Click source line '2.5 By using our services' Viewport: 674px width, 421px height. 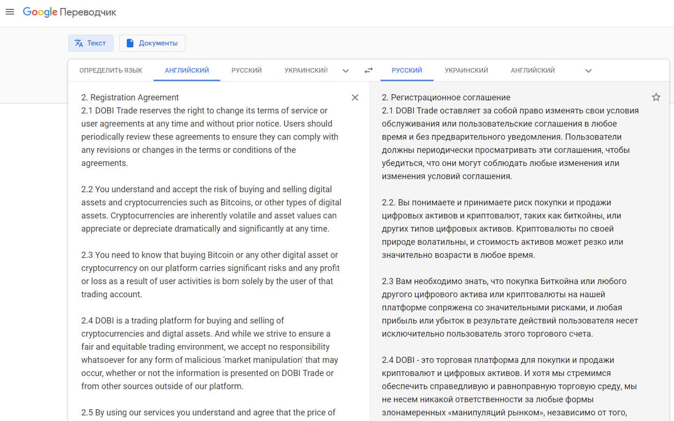click(x=209, y=413)
